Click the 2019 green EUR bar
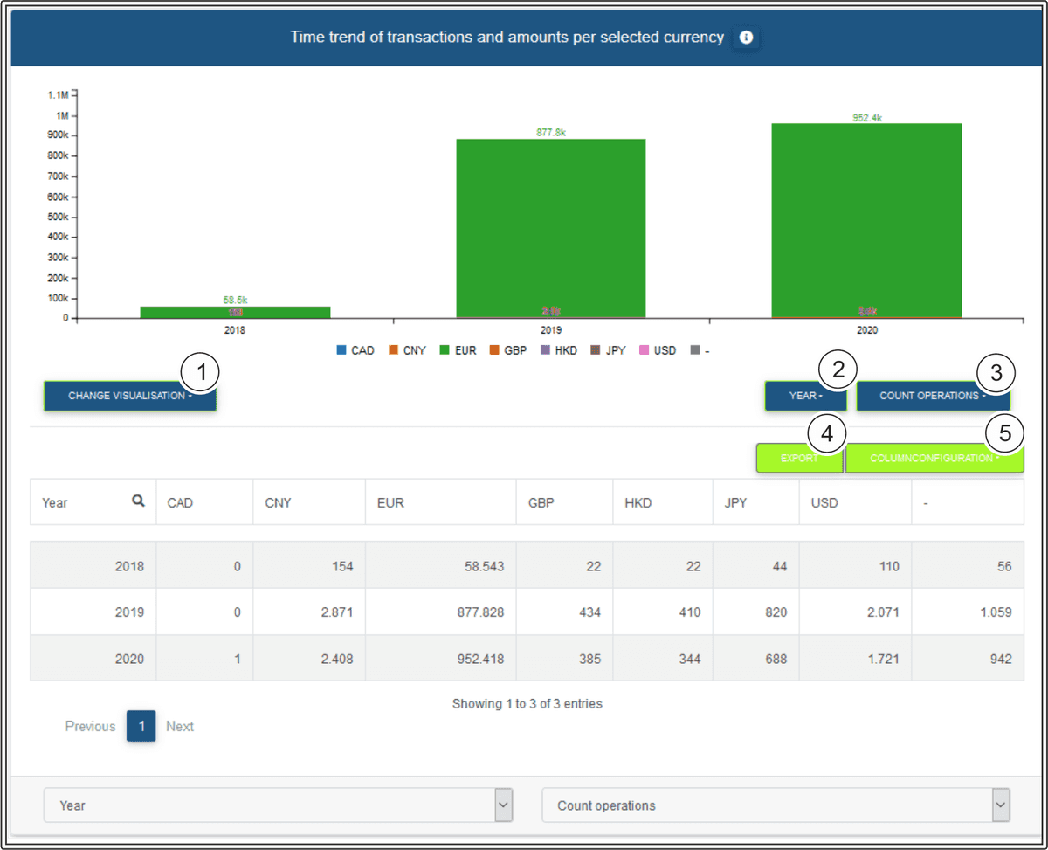 coord(550,227)
